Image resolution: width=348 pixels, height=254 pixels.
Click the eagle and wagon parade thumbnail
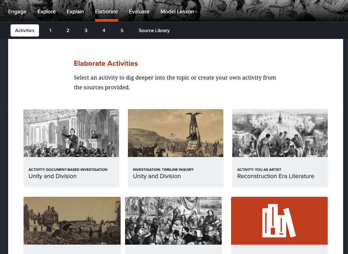(x=175, y=133)
